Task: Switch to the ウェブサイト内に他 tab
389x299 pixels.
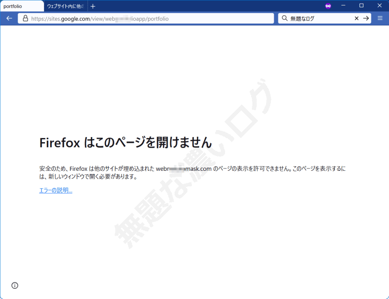Action: coord(66,6)
